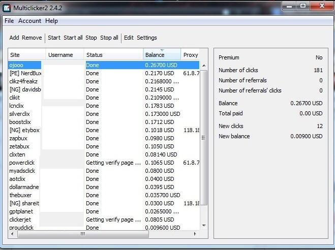
Task: Click the Add toolbar button
Action: [14, 38]
